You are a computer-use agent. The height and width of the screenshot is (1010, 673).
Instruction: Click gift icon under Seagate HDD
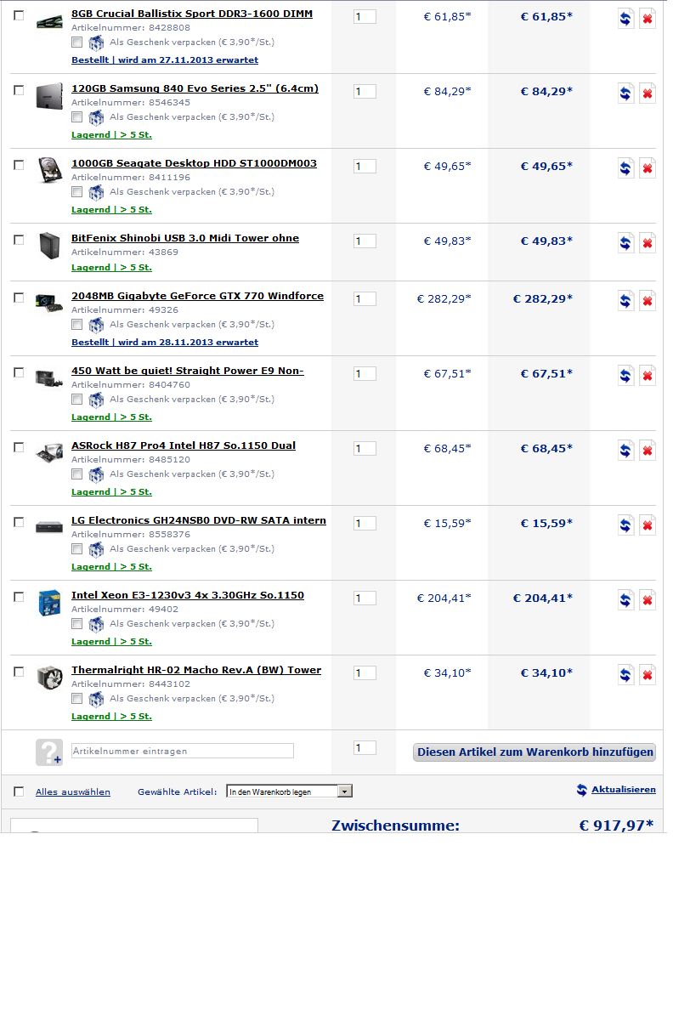point(96,192)
